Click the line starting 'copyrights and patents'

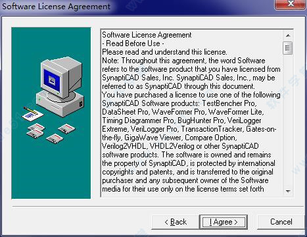click(187, 172)
